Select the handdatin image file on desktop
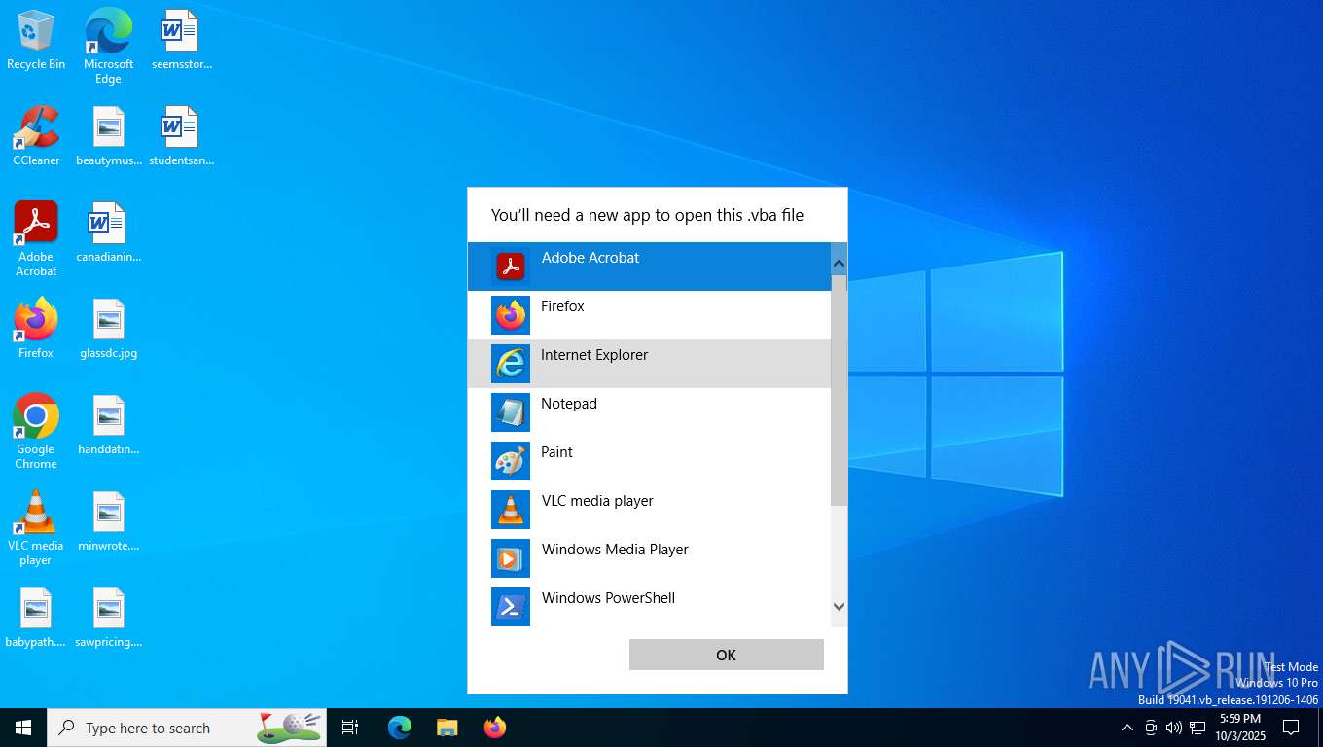The height and width of the screenshot is (747, 1323). click(x=108, y=425)
